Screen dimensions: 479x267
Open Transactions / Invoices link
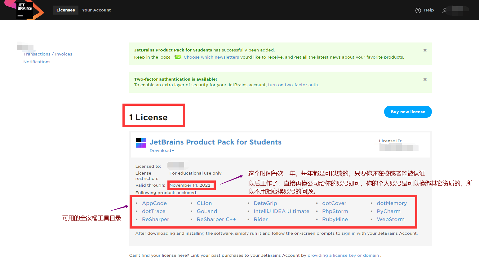(48, 54)
